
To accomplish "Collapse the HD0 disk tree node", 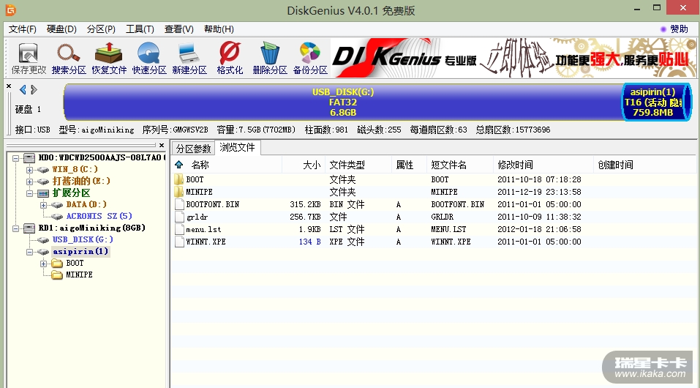I will point(15,158).
